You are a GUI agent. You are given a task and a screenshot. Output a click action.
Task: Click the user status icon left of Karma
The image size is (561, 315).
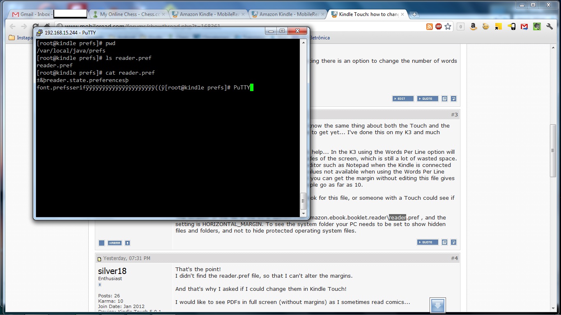tap(102, 243)
